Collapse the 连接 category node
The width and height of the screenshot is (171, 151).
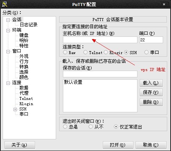point(8,83)
